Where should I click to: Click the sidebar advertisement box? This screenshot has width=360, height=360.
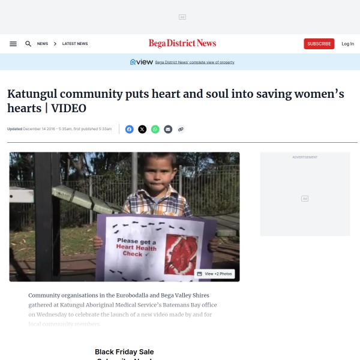305,194
